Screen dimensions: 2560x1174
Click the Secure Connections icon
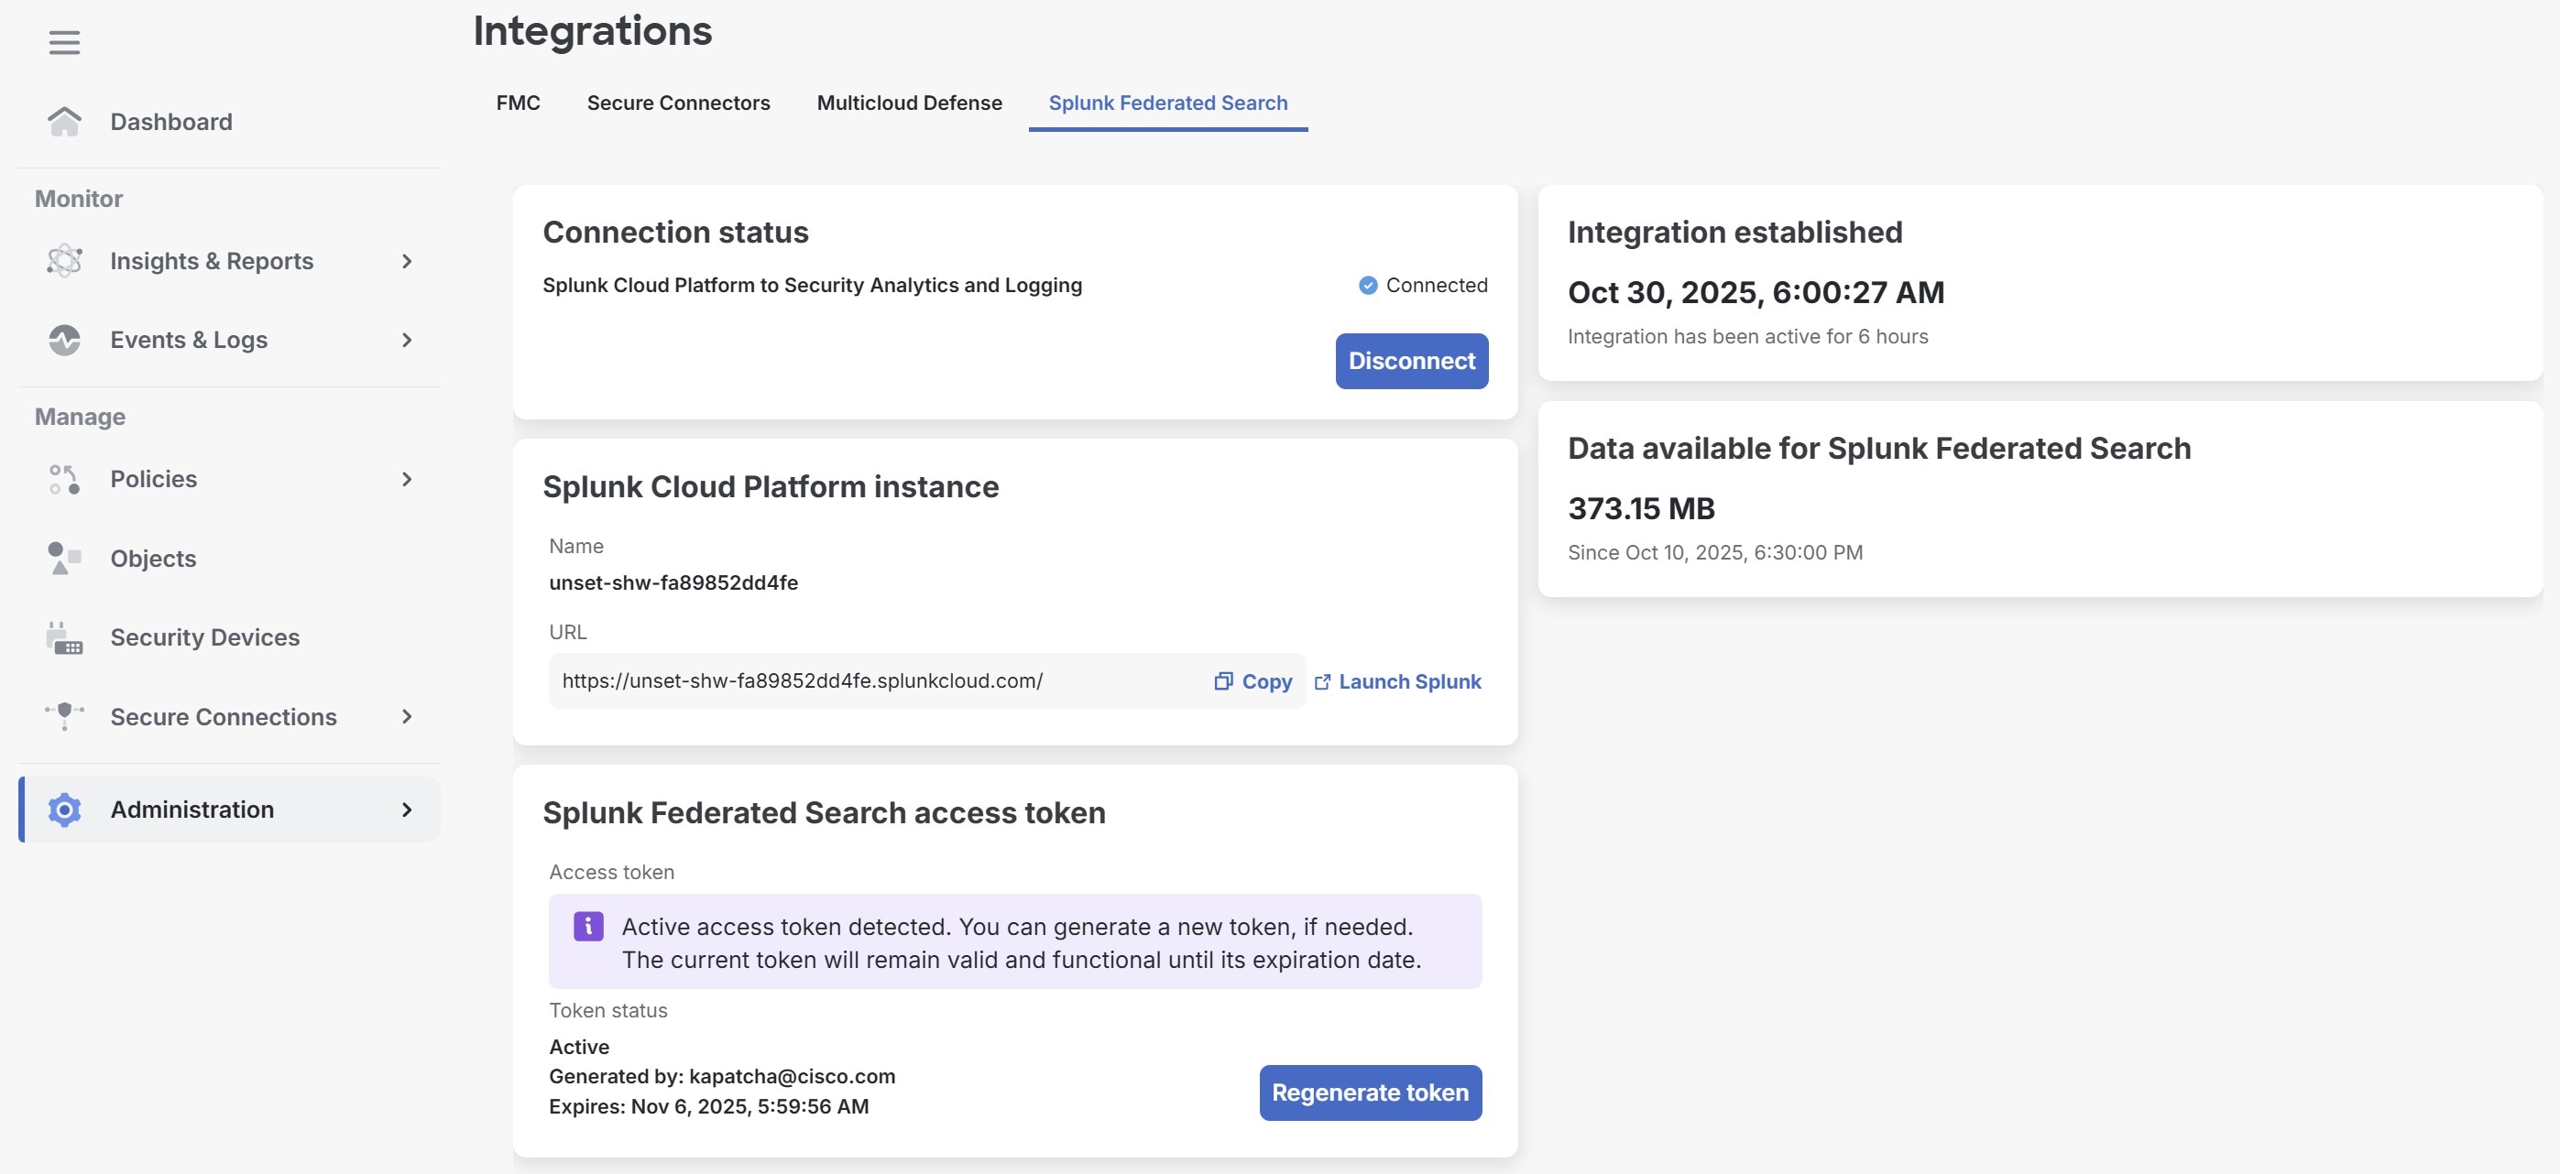point(65,716)
